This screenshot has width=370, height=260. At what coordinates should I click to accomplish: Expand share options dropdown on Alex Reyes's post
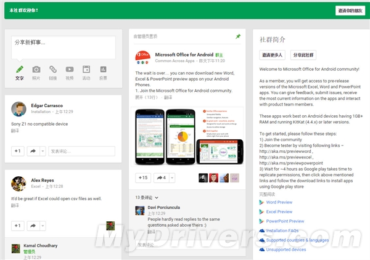point(43,226)
